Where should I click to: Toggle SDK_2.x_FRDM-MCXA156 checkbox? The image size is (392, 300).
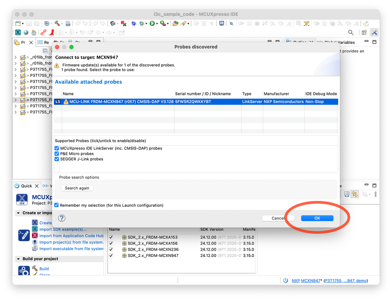click(x=111, y=243)
